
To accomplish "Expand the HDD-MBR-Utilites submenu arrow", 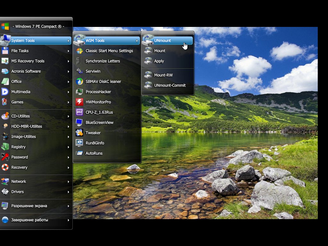I will [68, 127].
